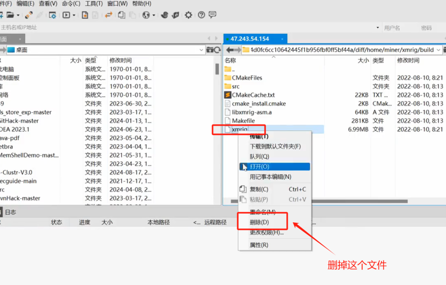The height and width of the screenshot is (285, 446).
Task: Select 删除(D) to delete the file
Action: pyautogui.click(x=275, y=222)
